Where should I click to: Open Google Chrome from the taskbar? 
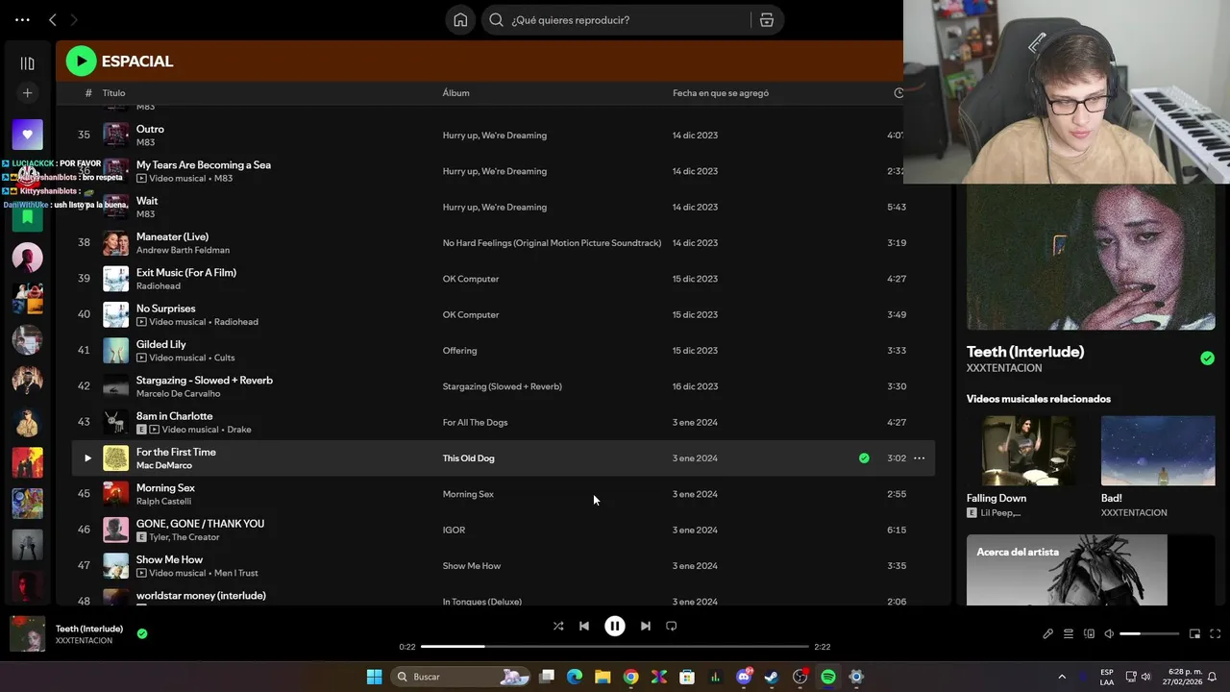pyautogui.click(x=630, y=677)
